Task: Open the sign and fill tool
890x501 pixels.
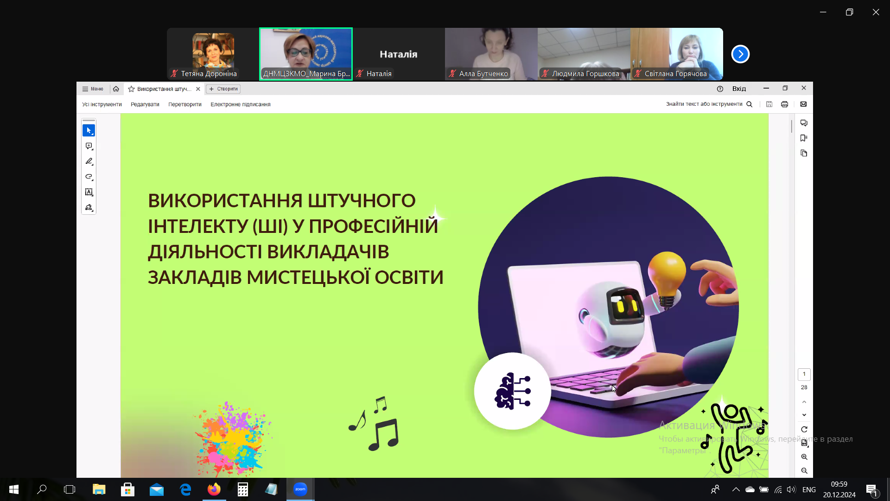Action: 89,207
